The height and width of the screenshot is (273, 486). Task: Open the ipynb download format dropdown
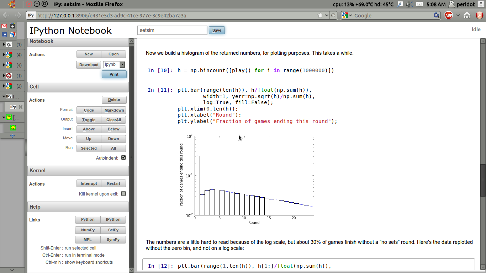coord(122,65)
